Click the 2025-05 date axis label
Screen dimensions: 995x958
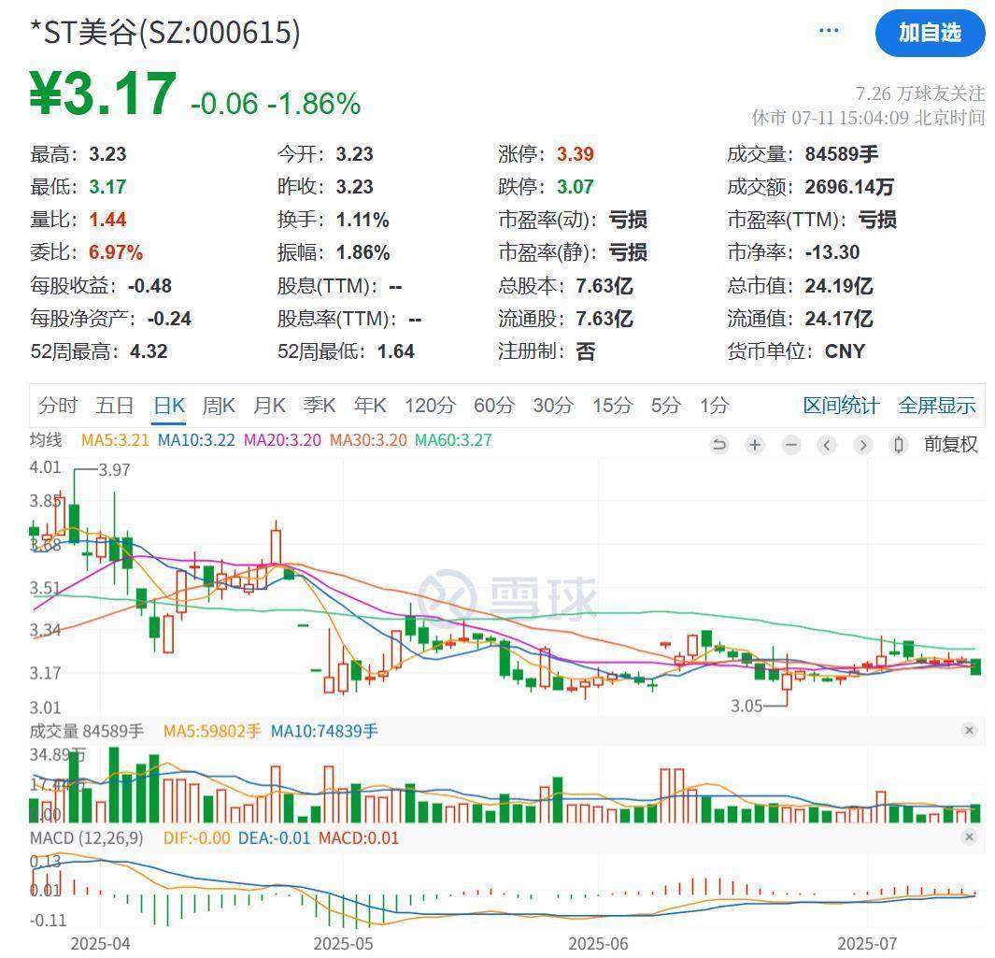343,943
